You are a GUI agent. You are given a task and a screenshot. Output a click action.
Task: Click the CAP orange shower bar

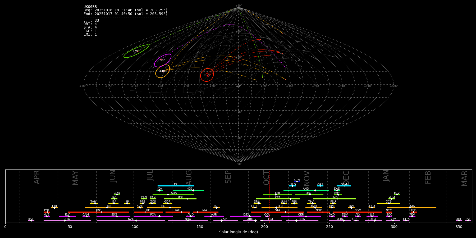tap(164, 208)
